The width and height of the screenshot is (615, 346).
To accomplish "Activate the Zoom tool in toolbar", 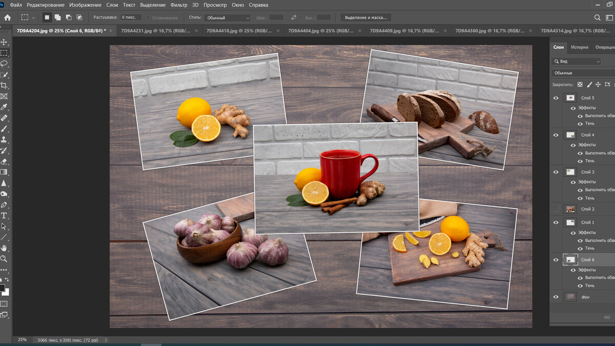I will 4,259.
